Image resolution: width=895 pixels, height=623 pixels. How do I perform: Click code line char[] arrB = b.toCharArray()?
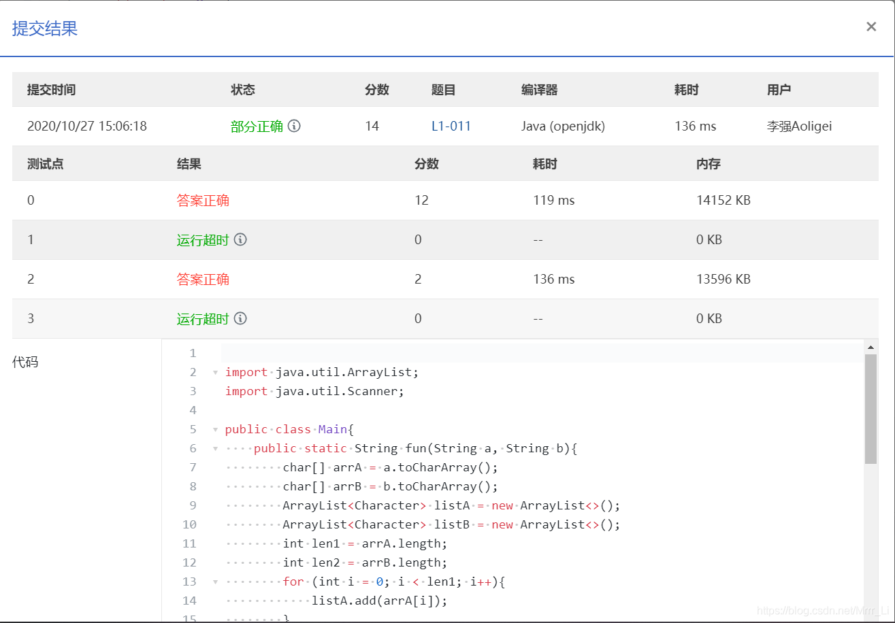click(x=391, y=486)
